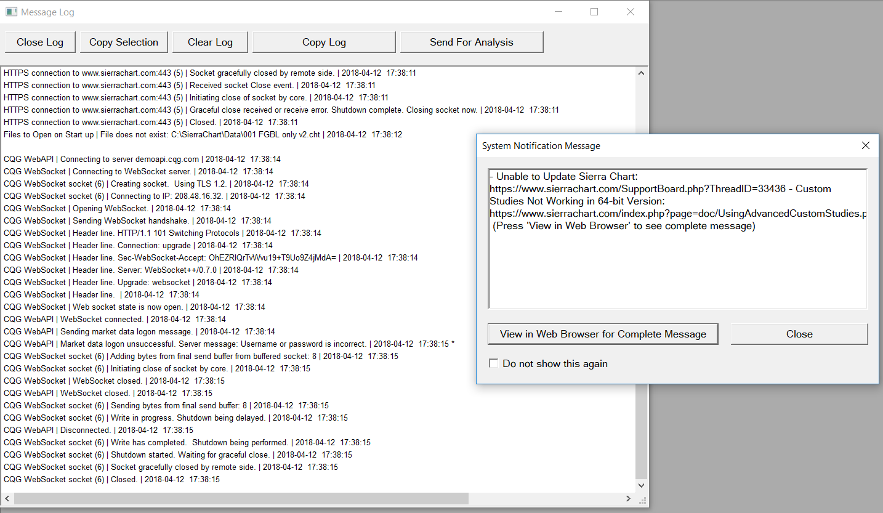
Task: Select the 'Connection: upgrade' header line
Action: (138, 245)
